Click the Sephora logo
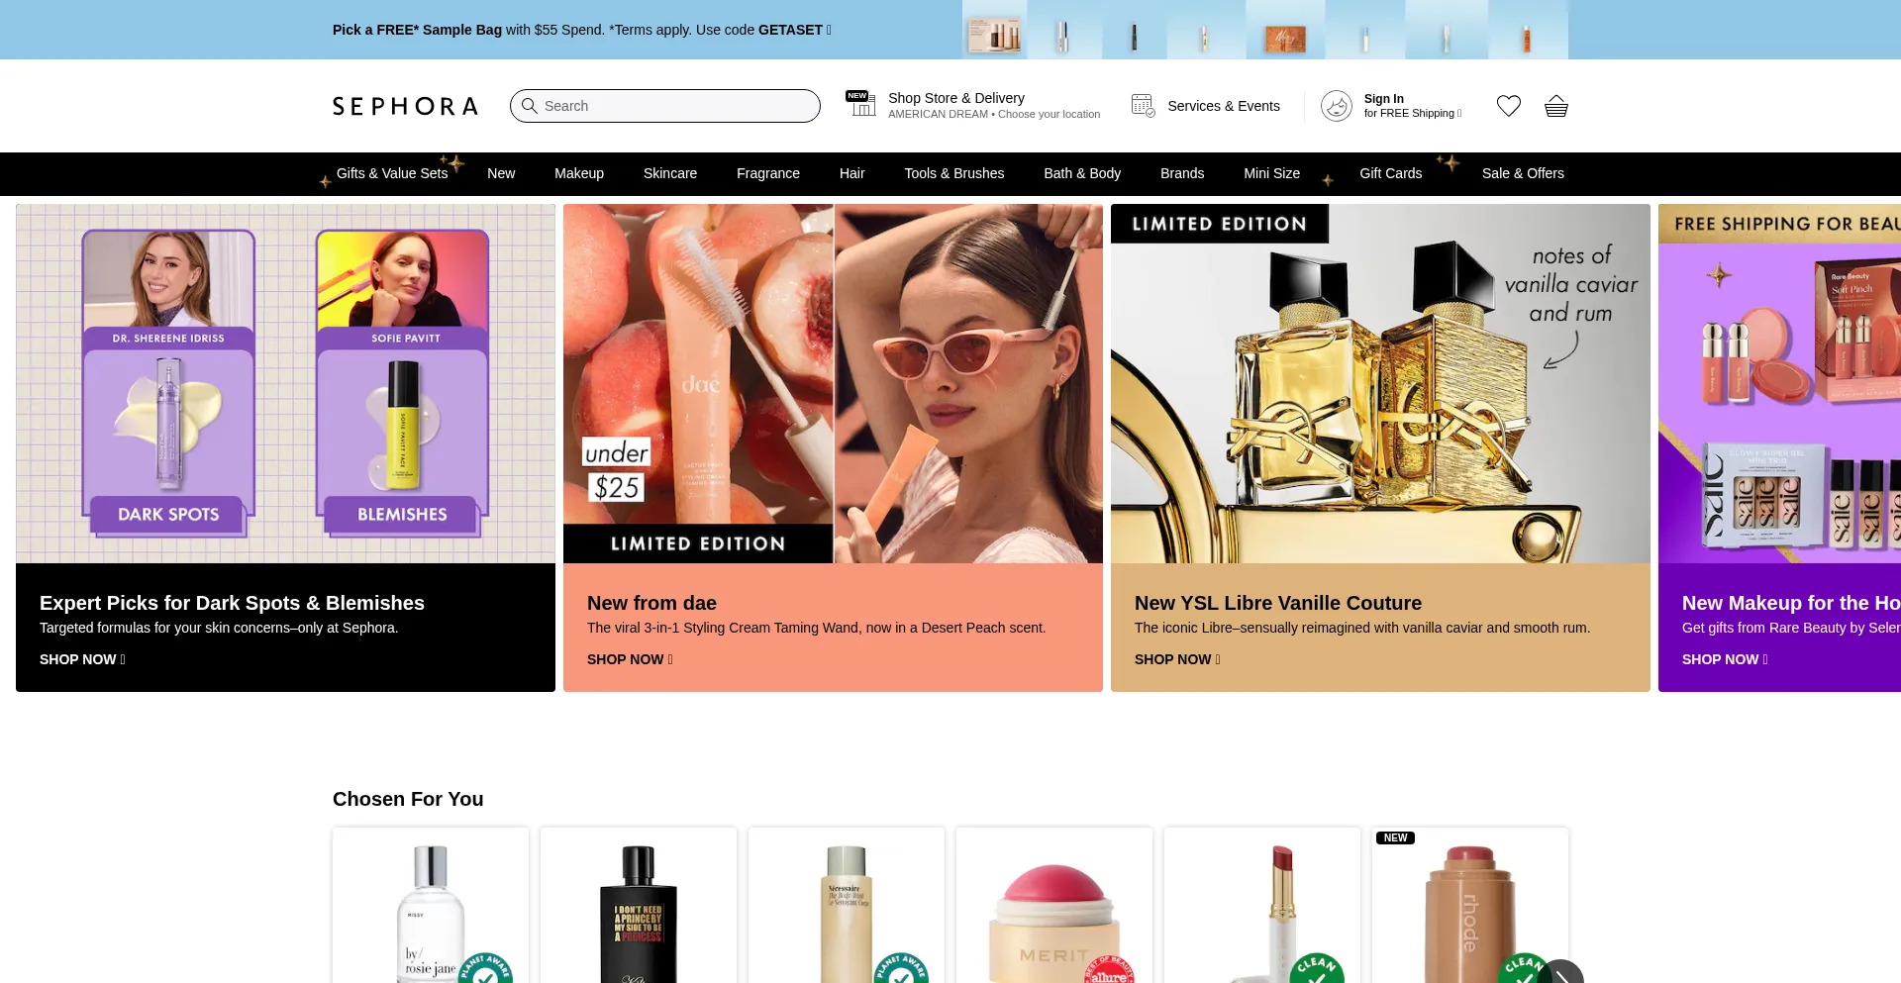1901x983 pixels. [405, 106]
